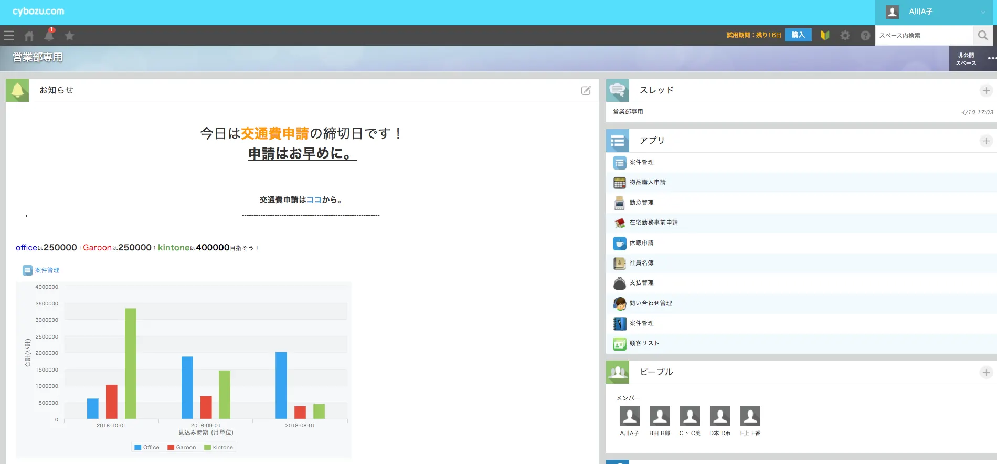Screen dimensions: 997x464
Task: Open the hamburger menu icon
Action: click(x=9, y=36)
